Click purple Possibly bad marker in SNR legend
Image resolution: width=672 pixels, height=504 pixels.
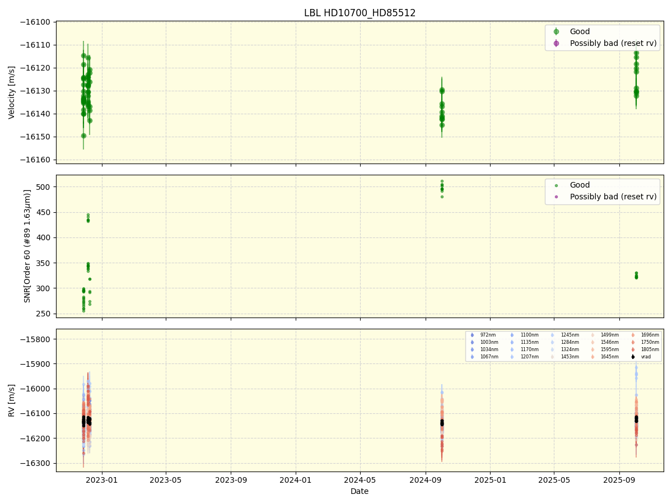click(556, 197)
